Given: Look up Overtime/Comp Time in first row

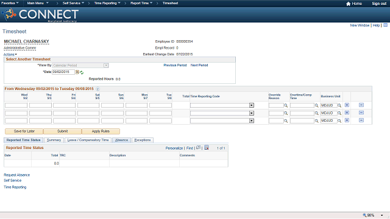Looking at the screenshot, I should point(317,105).
